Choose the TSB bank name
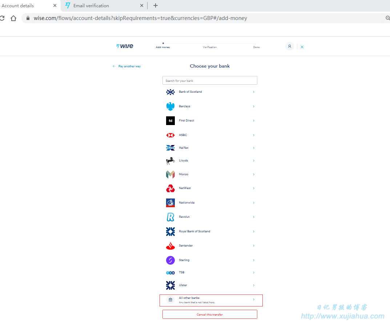390x321 pixels. [x=182, y=273]
